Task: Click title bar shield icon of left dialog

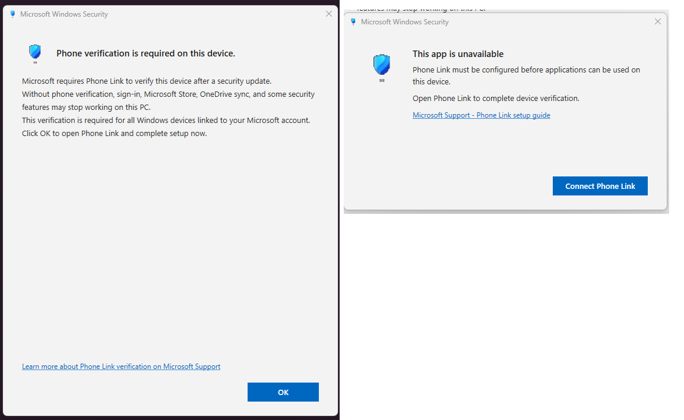Action: click(12, 14)
